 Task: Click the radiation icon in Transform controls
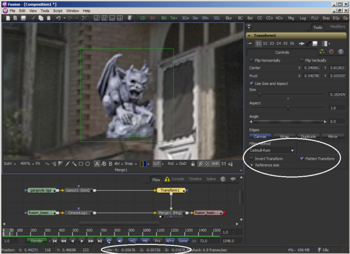pos(322,52)
